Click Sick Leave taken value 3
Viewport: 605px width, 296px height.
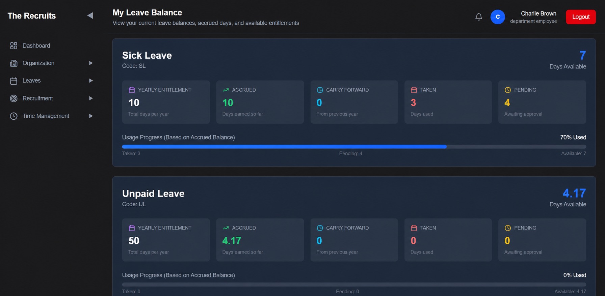click(x=413, y=102)
